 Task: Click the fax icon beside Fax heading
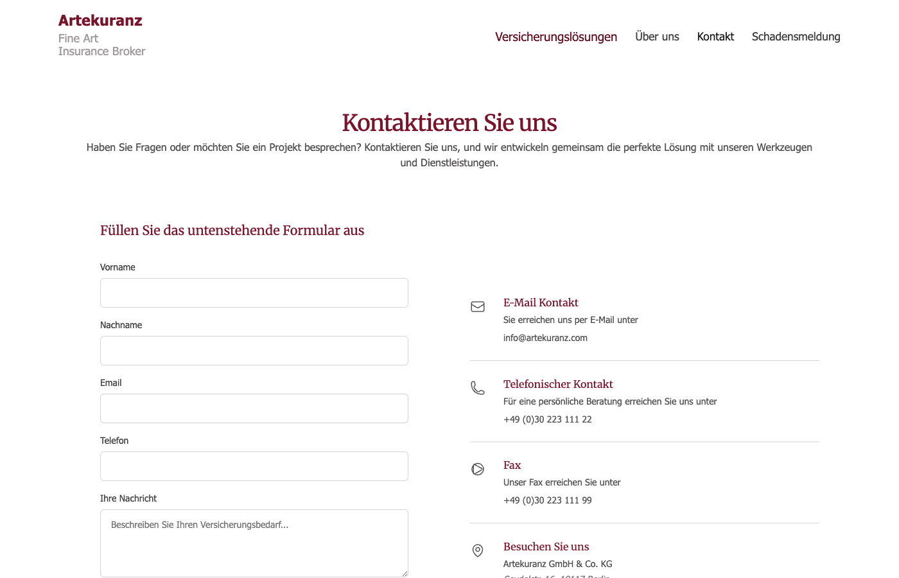(478, 469)
